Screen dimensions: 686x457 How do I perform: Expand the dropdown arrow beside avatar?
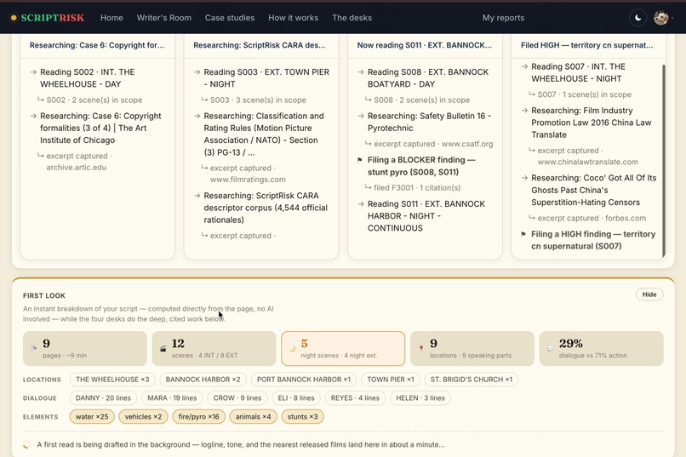672,18
